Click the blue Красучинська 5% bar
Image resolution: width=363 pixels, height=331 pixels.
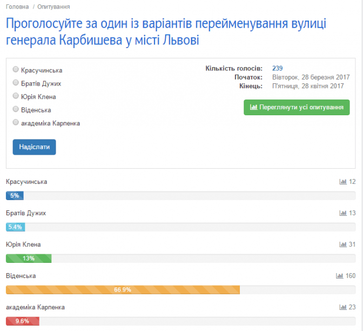coord(15,196)
